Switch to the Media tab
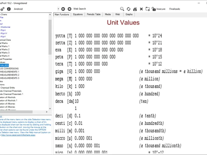This screenshot has height=155, width=207. 108,14
